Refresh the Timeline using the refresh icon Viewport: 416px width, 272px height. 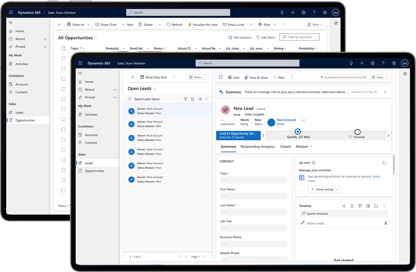376,206
